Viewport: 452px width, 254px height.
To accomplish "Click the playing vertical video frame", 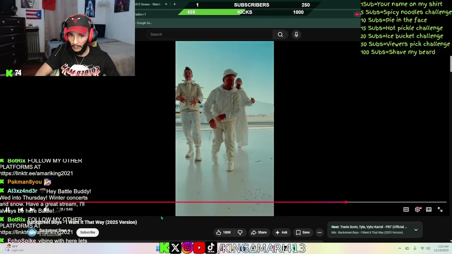I will coord(225,128).
